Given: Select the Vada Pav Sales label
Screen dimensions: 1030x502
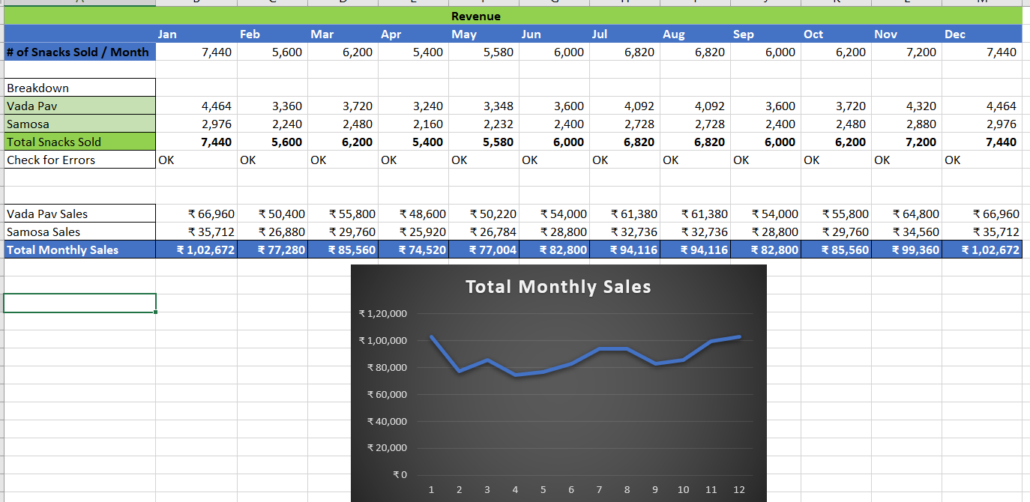Looking at the screenshot, I should coord(79,214).
